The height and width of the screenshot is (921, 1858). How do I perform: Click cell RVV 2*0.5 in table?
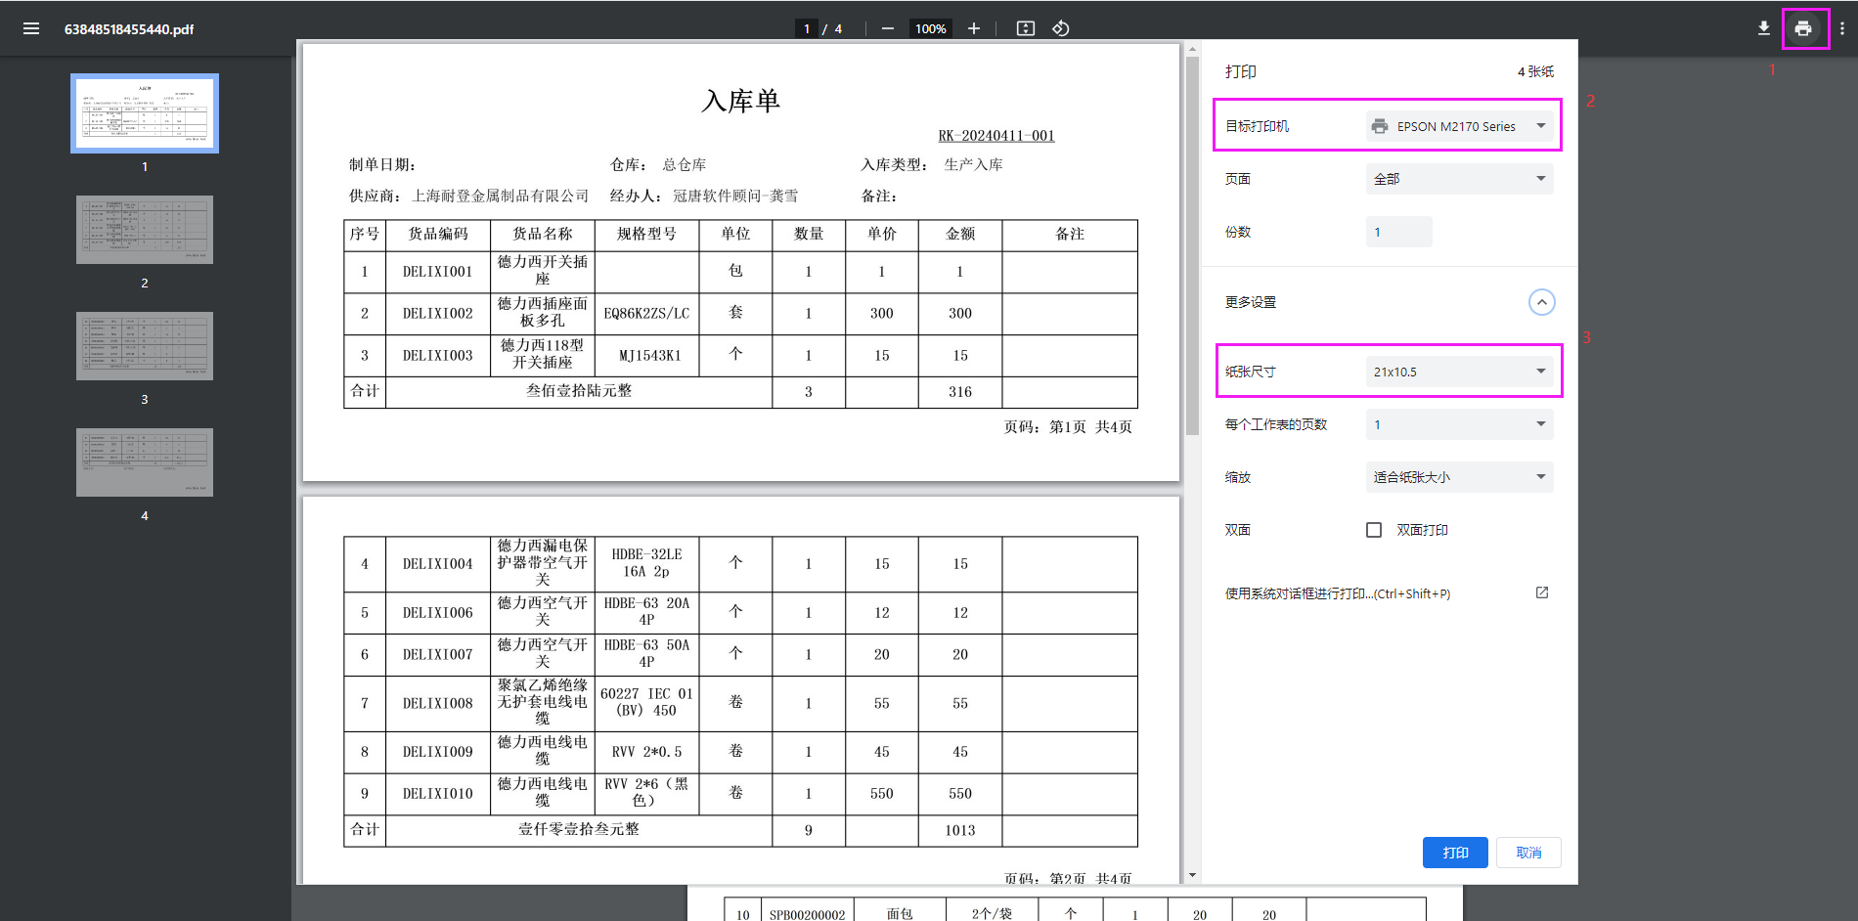(646, 752)
